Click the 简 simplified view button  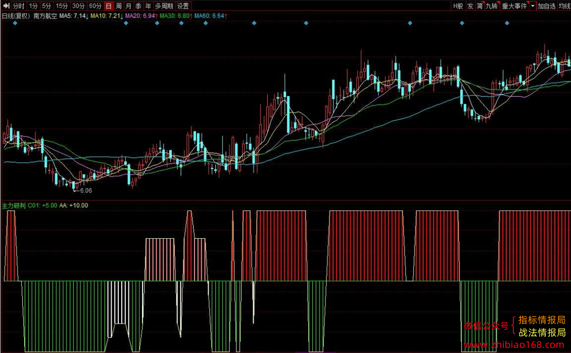pyautogui.click(x=480, y=6)
